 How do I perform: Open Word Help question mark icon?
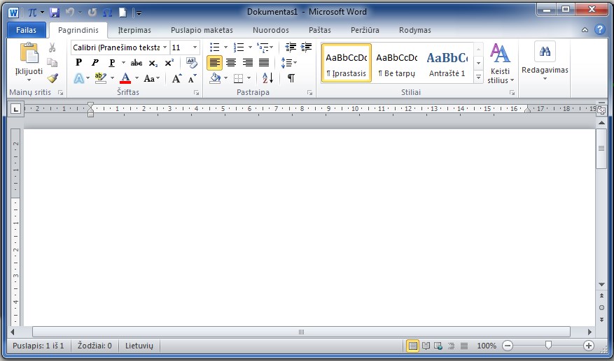[x=599, y=30]
